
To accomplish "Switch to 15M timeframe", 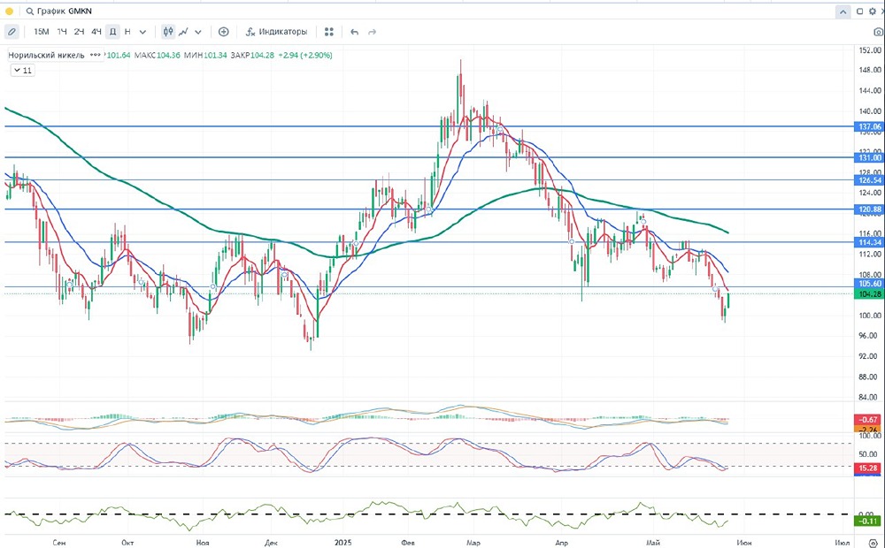I will pyautogui.click(x=42, y=32).
